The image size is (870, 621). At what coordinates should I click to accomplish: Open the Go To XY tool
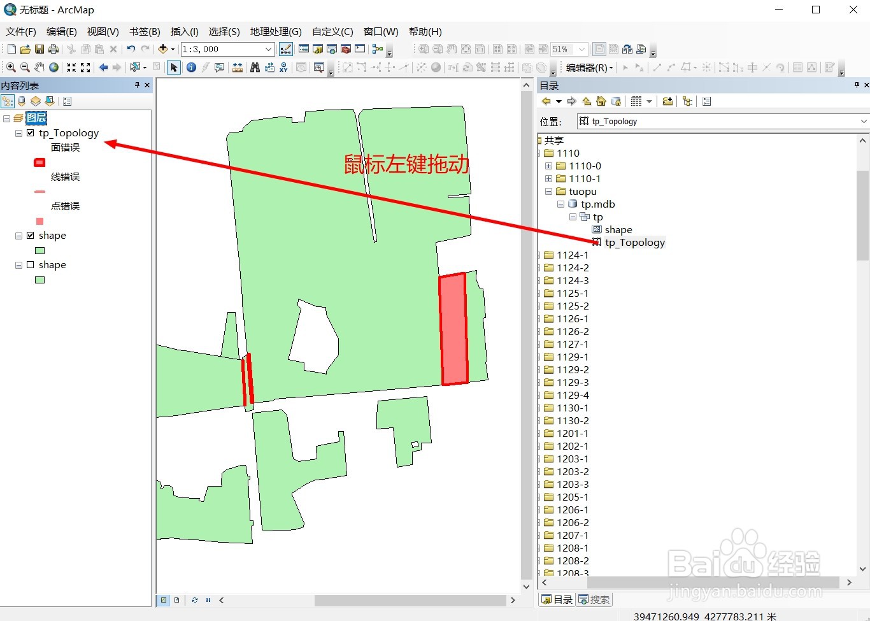point(283,68)
